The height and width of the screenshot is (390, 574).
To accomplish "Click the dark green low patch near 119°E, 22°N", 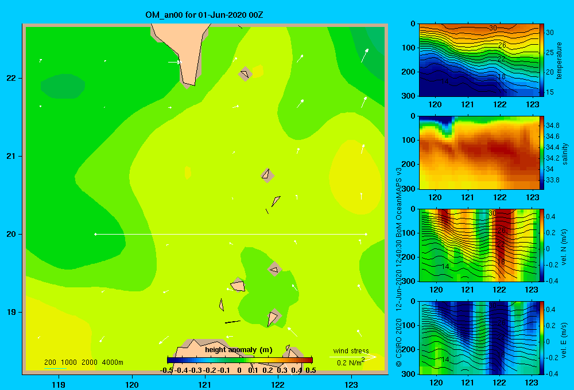I will [x=63, y=87].
